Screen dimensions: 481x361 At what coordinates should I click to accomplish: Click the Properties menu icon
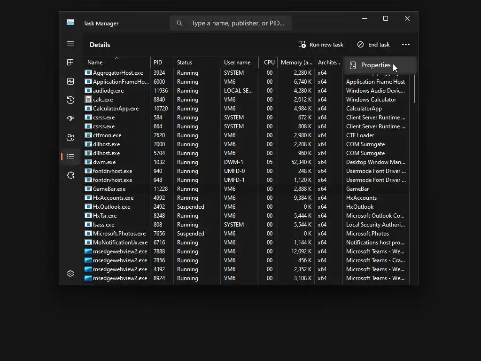tap(353, 65)
